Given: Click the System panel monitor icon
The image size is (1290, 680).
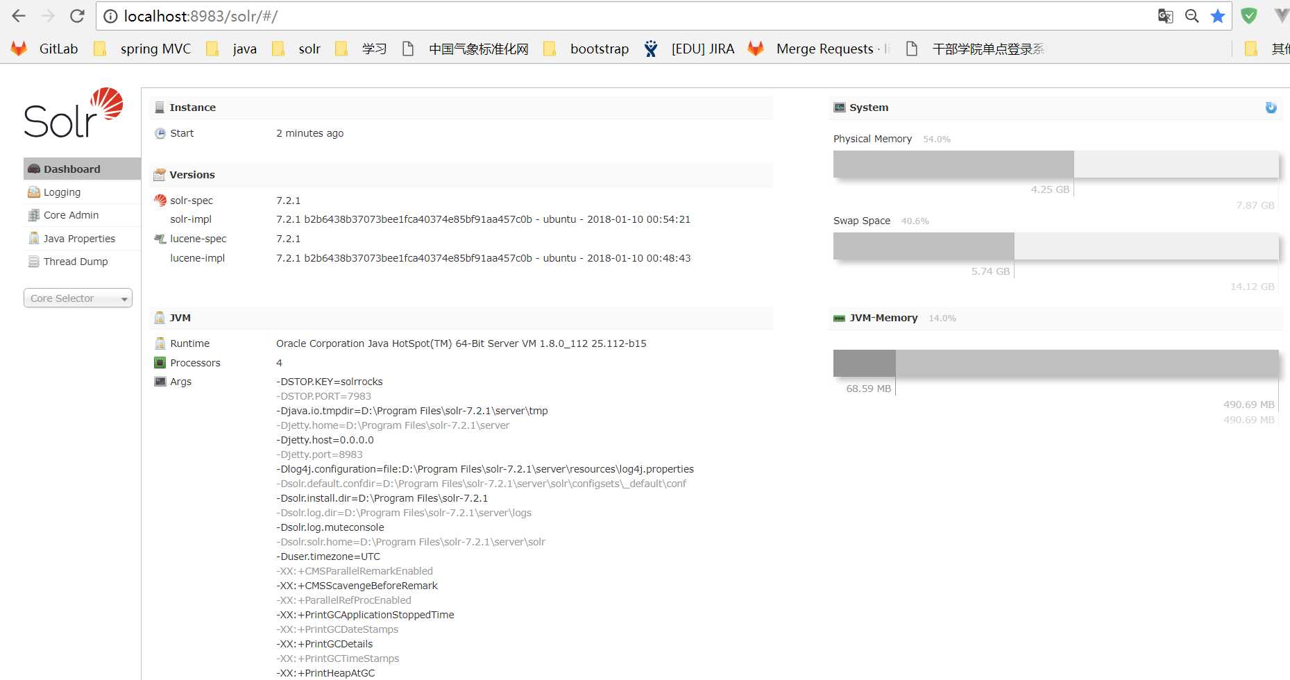Looking at the screenshot, I should click(x=840, y=108).
